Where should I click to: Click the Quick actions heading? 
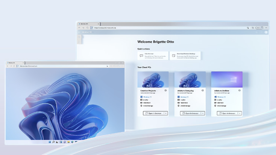click(x=143, y=49)
